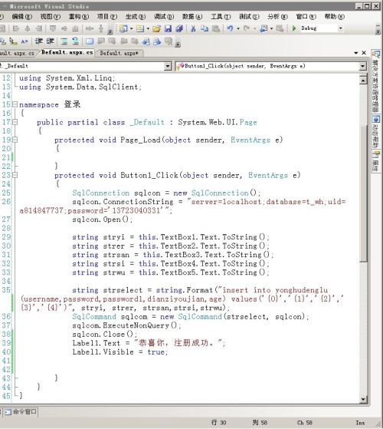Click the Display Word Completion A+ icon
The width and height of the screenshot is (383, 429).
[25, 41]
